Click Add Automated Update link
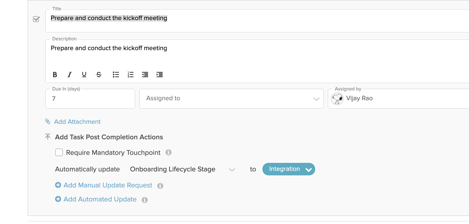This screenshot has height=224, width=469. 100,199
